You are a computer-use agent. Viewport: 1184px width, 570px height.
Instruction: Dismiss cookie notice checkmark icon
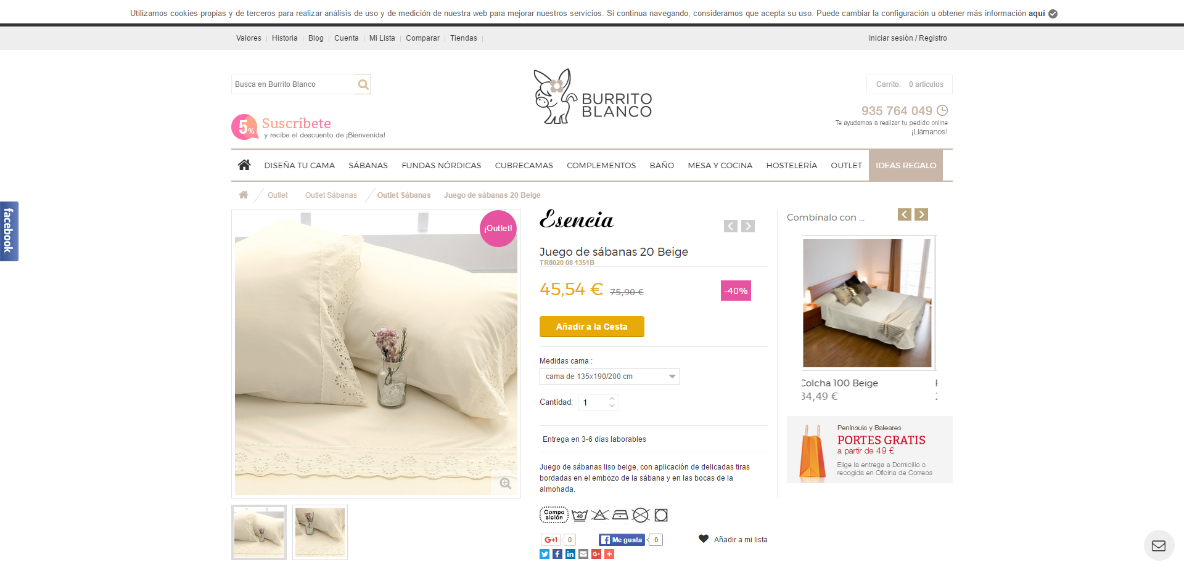tap(1053, 14)
